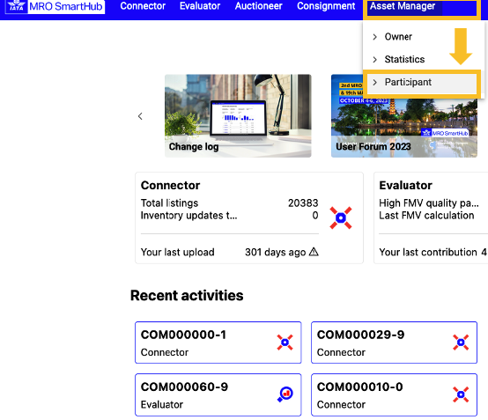Click the Total listings value 20383
This screenshot has height=420, width=488.
303,203
